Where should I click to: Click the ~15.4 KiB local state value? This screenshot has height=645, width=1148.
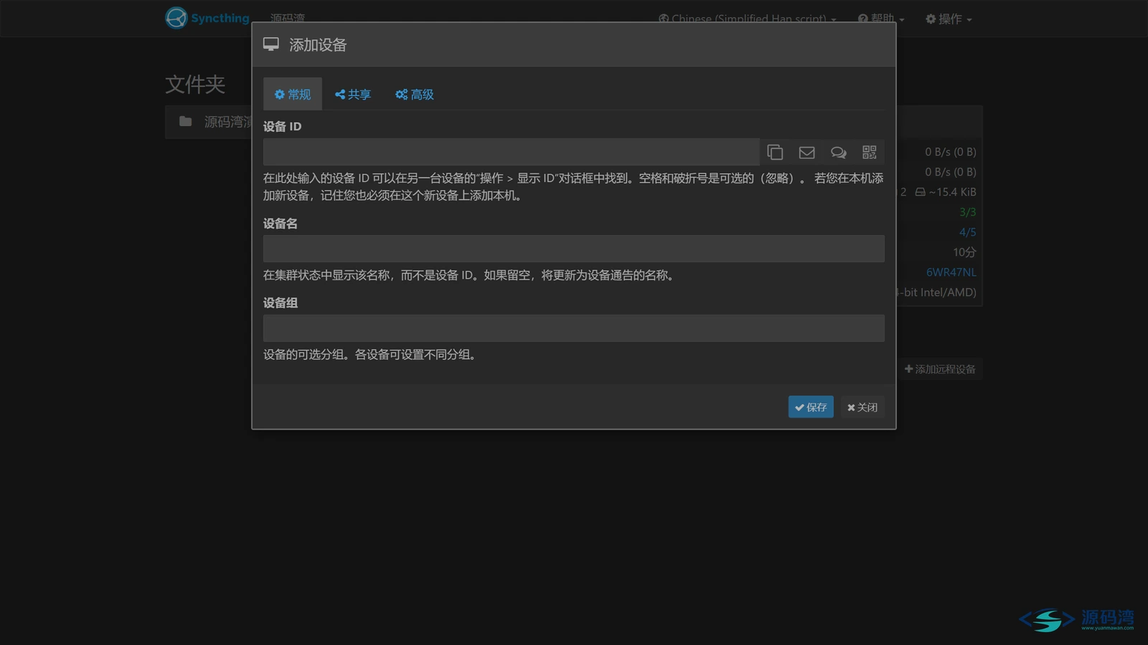946,192
